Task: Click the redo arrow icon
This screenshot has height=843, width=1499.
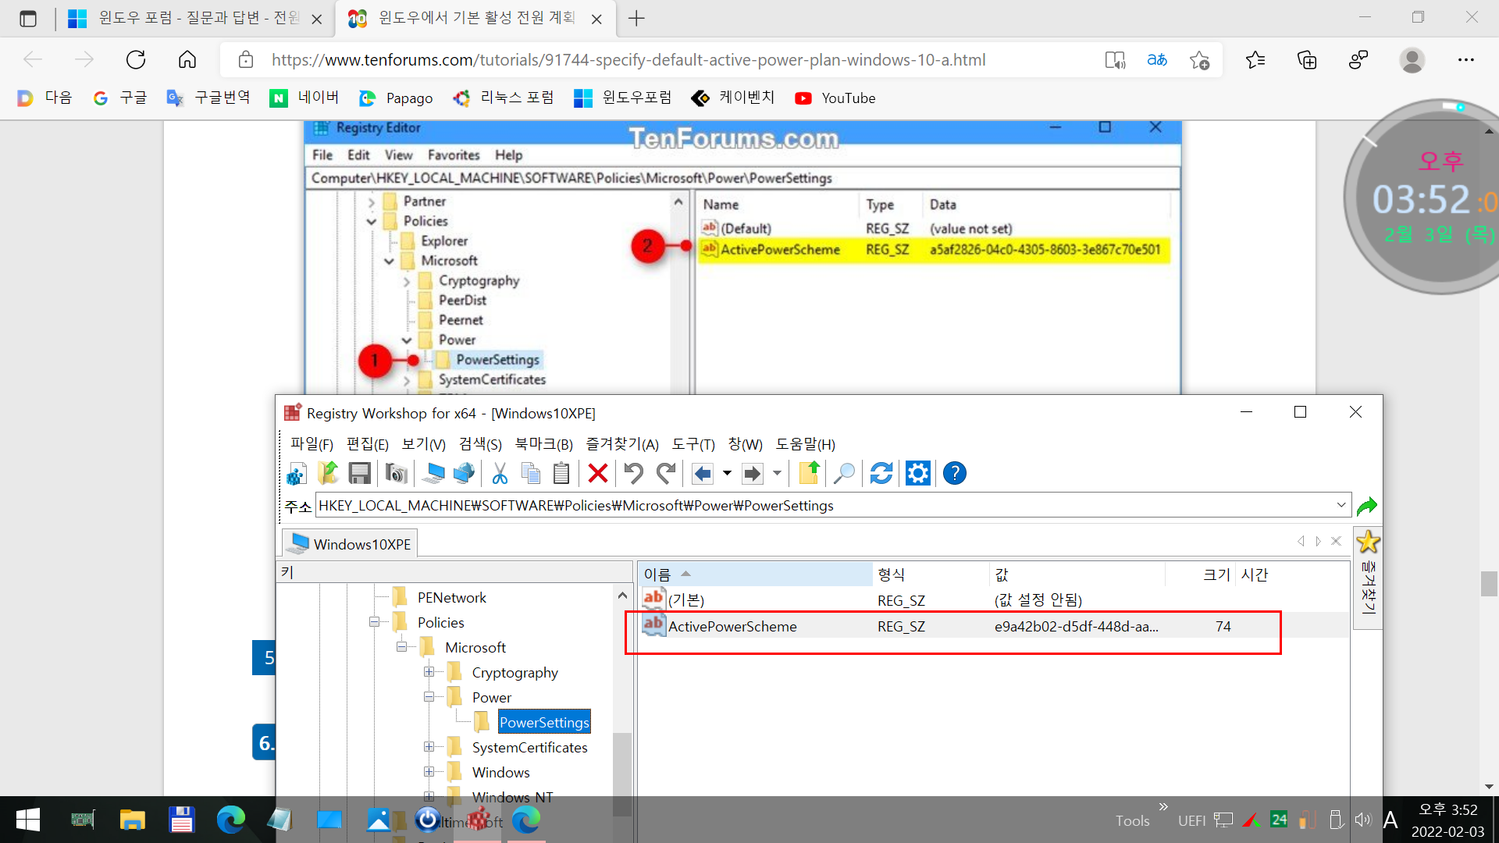Action: (665, 473)
